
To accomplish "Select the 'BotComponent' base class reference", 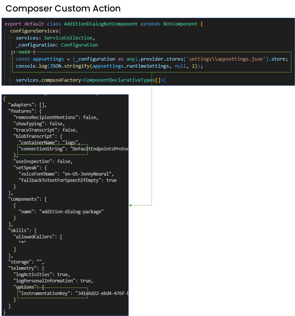I will 180,24.
